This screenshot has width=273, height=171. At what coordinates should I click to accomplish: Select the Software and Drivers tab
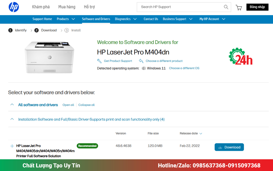[96, 19]
